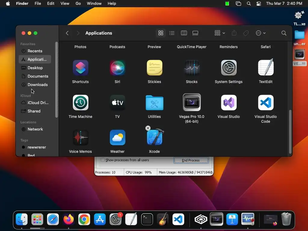The width and height of the screenshot is (308, 231).
Task: Open Finder from the Dock
Action: point(22,219)
